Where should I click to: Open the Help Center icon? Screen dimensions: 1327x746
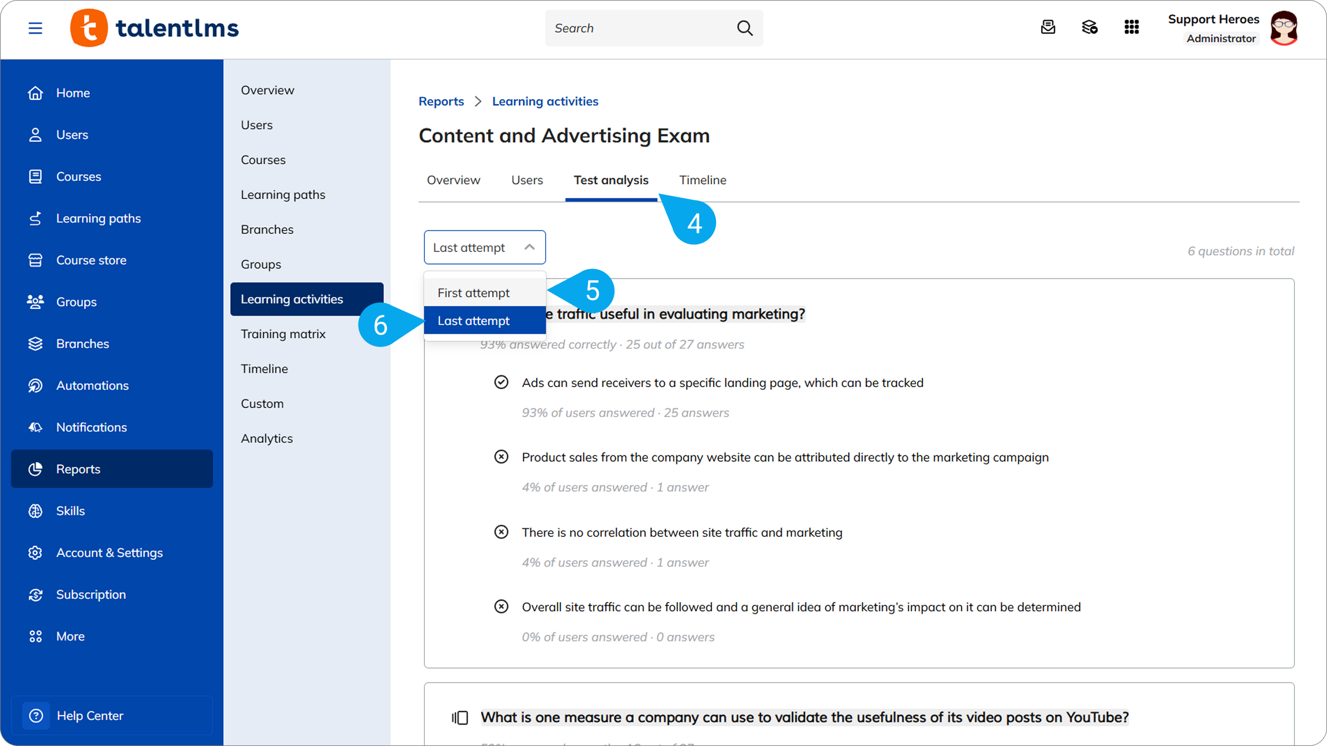(x=36, y=715)
